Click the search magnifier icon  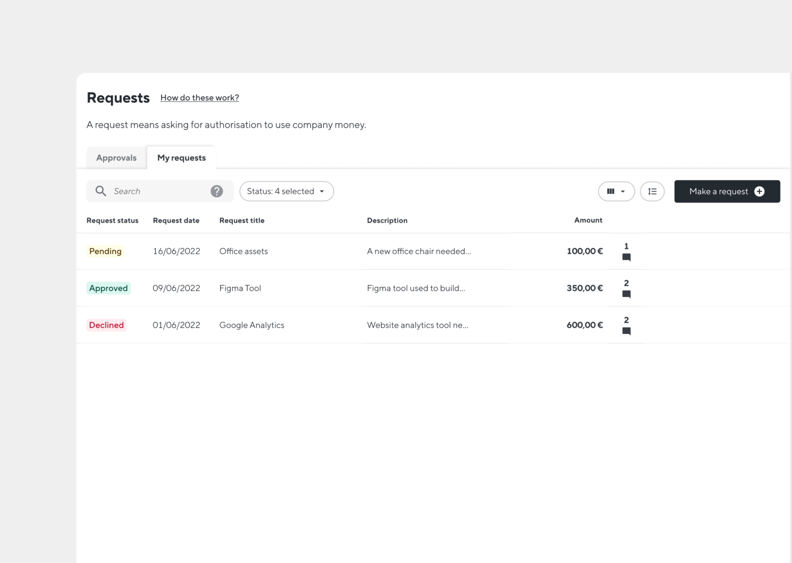pyautogui.click(x=101, y=191)
